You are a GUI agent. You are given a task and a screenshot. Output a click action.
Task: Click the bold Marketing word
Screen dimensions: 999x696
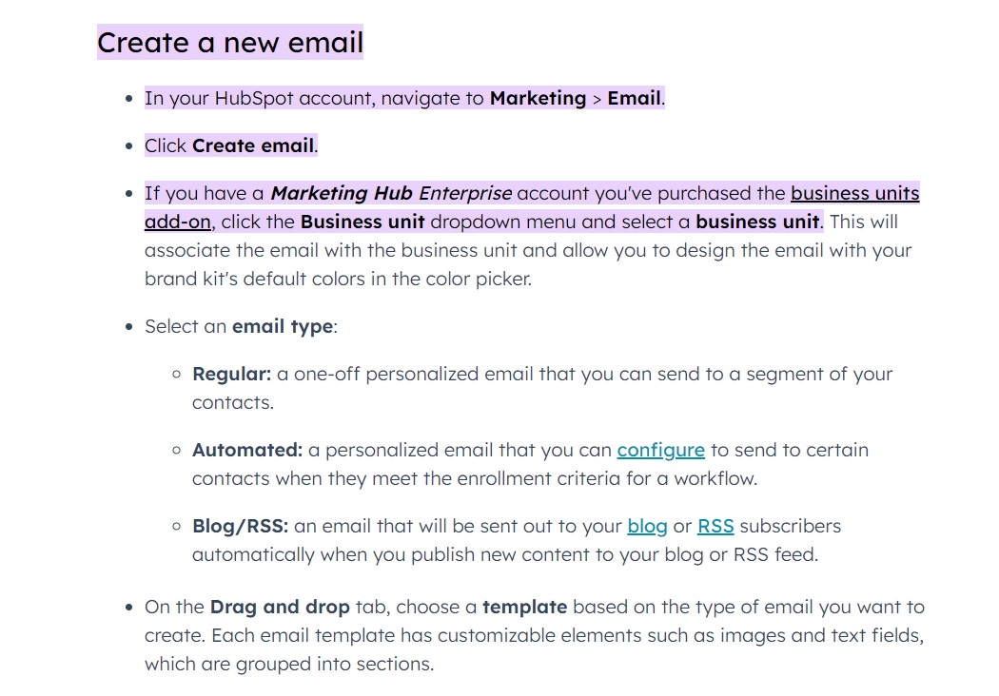click(x=538, y=98)
